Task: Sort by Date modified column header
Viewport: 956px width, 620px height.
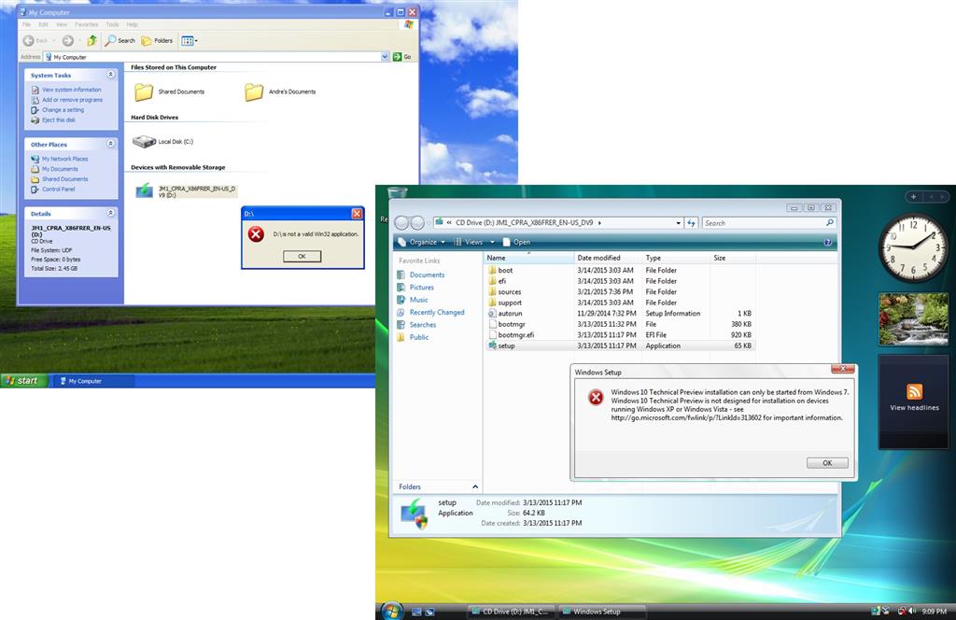Action: 608,258
